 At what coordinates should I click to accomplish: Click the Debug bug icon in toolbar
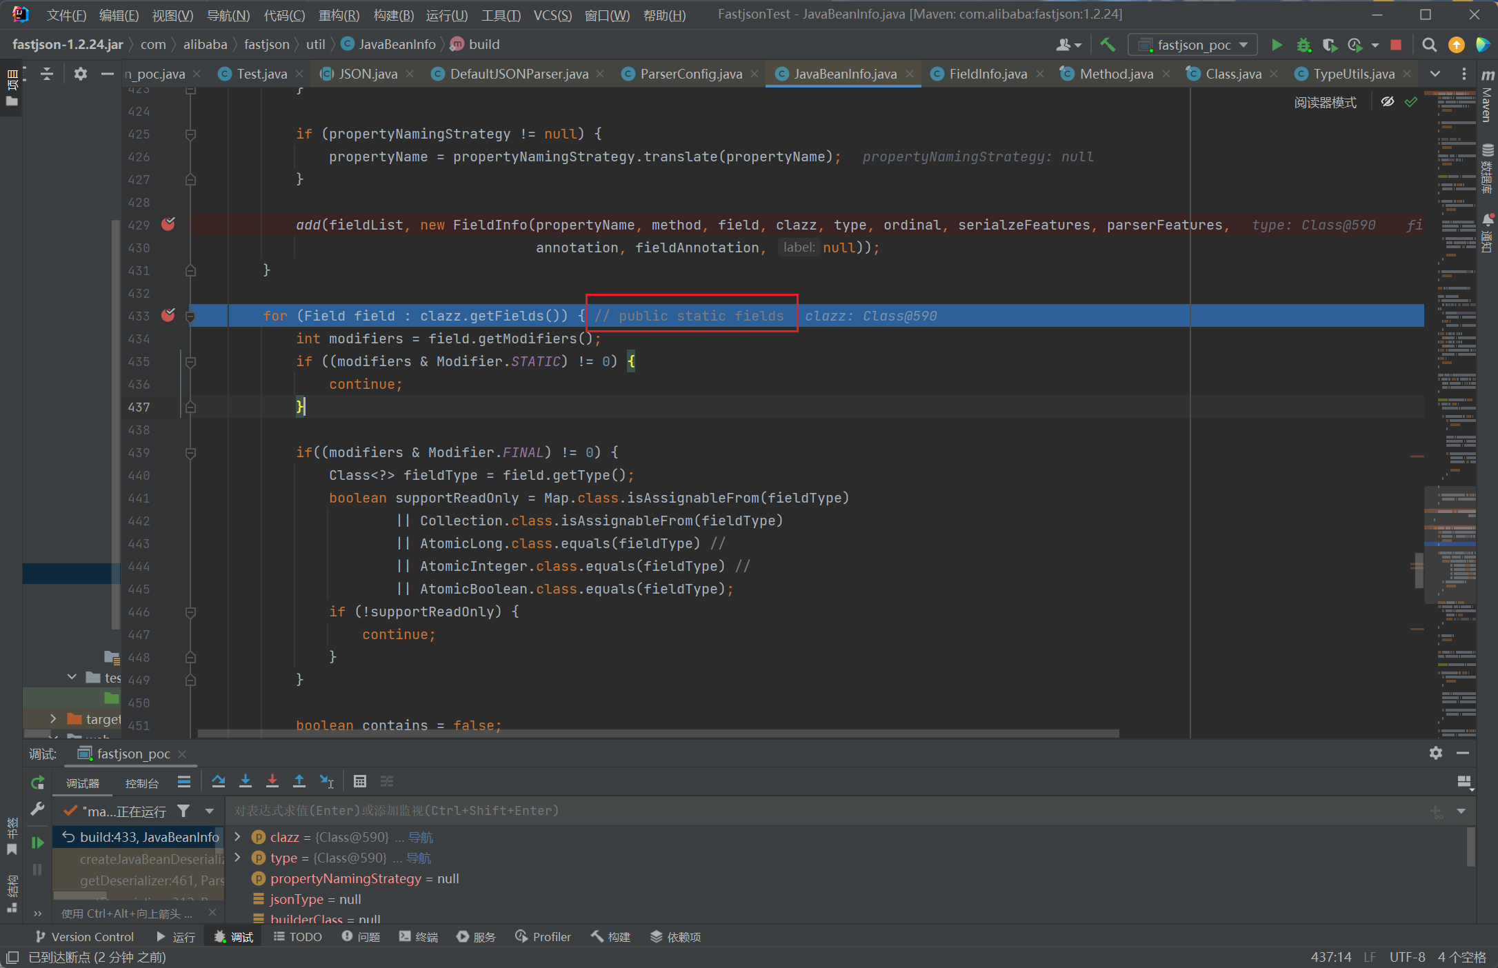(1303, 45)
